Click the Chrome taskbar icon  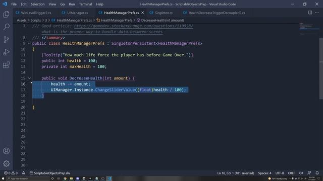click(65, 178)
